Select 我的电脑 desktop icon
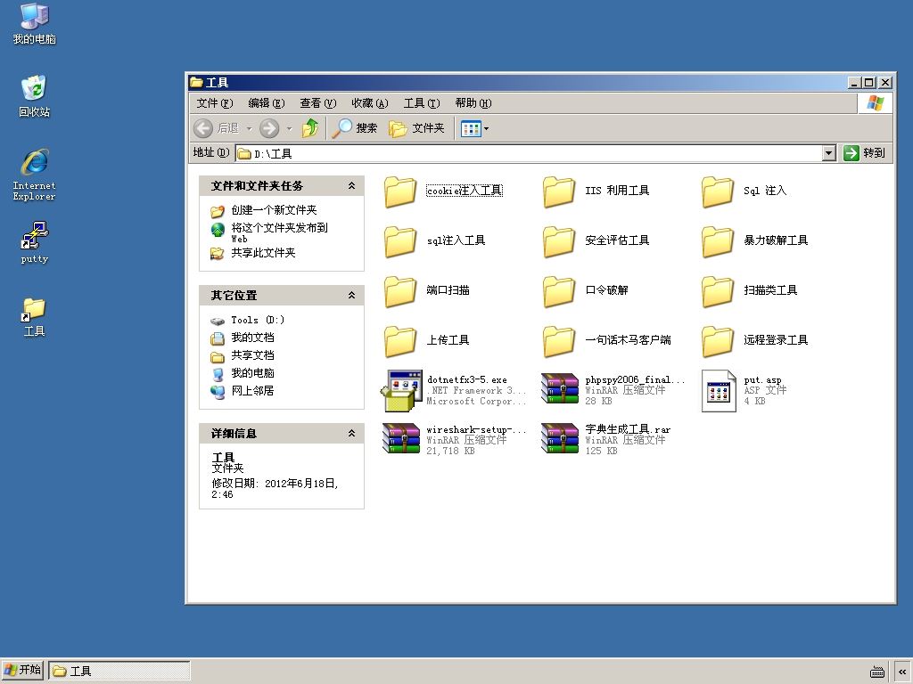 point(35,24)
